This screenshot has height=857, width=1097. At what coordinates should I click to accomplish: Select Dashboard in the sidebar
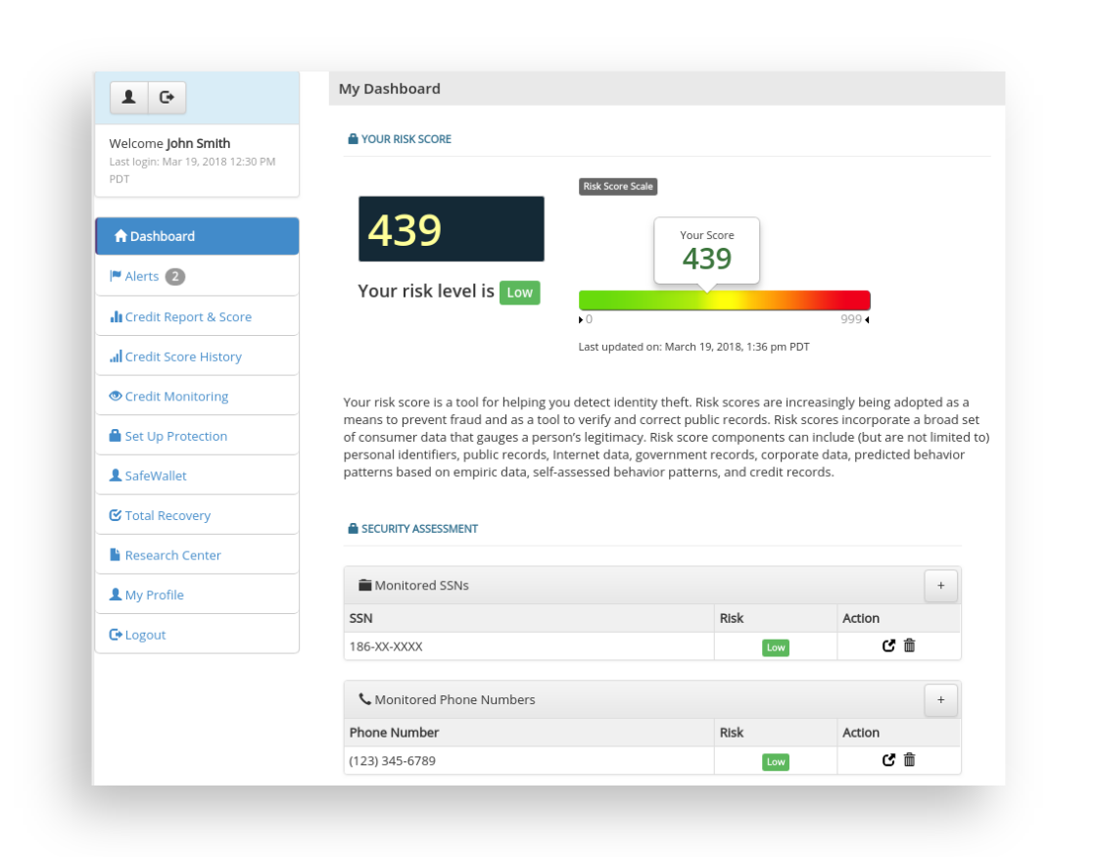[197, 236]
